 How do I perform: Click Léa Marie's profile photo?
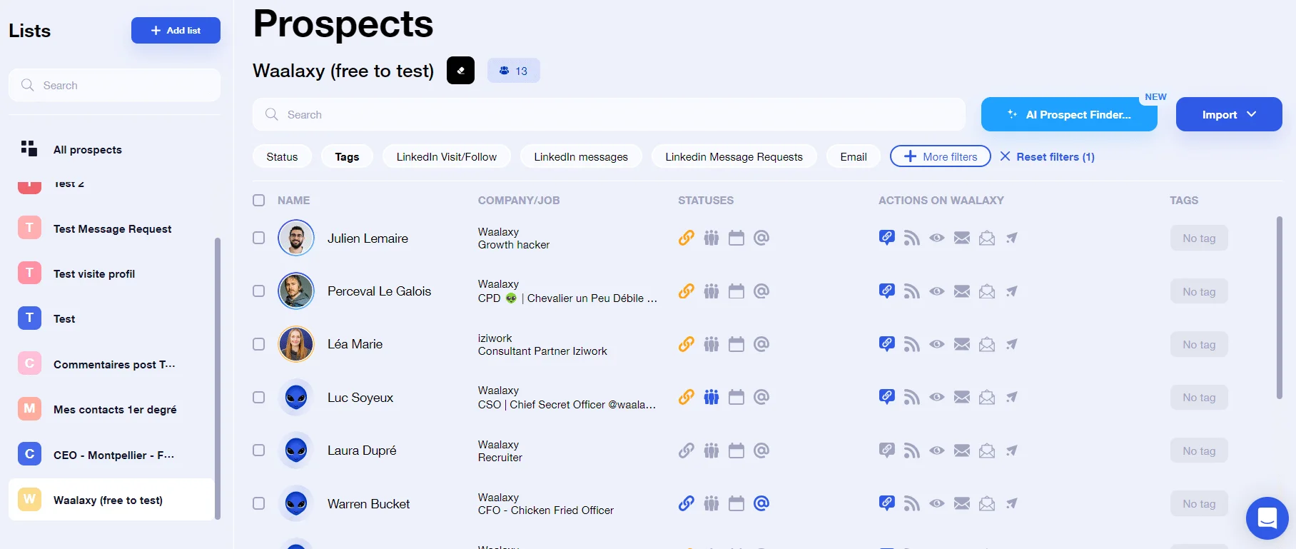pos(296,344)
